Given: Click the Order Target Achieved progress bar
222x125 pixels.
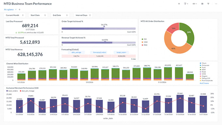Looking at the screenshot, I should (x=99, y=29).
